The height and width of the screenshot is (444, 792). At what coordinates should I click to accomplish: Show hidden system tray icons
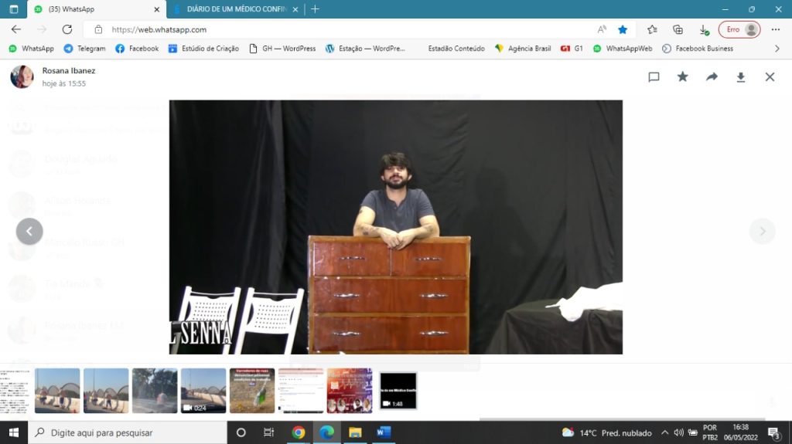pyautogui.click(x=664, y=432)
